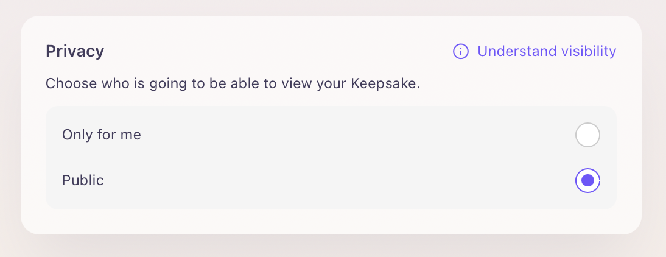Click the selected Public radio button
This screenshot has width=666, height=257.
click(x=587, y=180)
